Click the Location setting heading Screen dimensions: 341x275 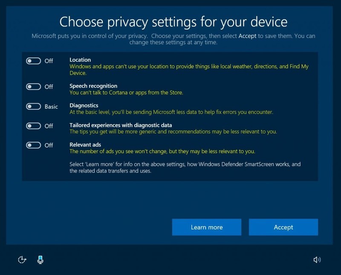click(80, 60)
